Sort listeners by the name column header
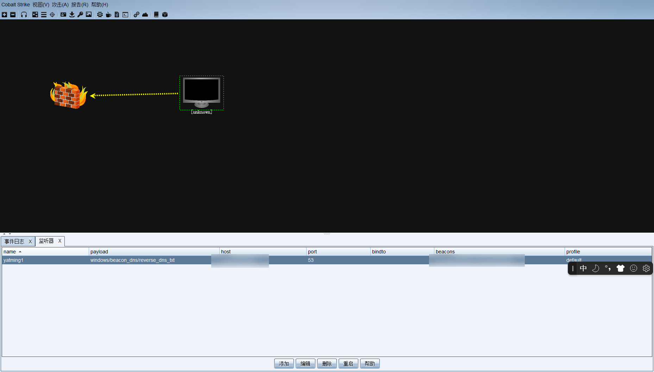This screenshot has width=654, height=372. (x=11, y=251)
